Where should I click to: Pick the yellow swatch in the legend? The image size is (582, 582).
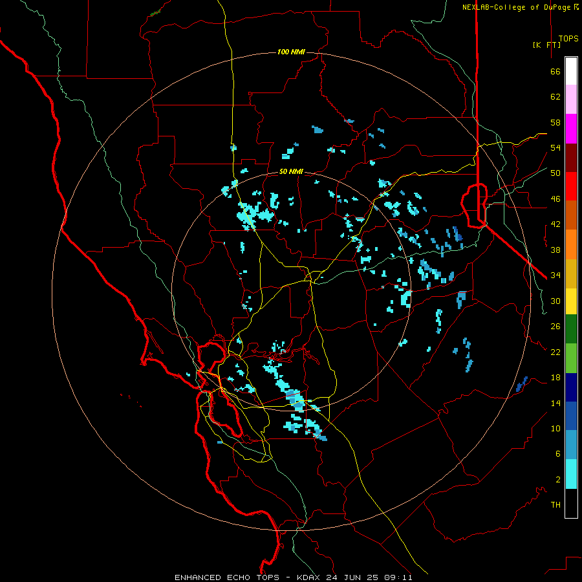571,301
